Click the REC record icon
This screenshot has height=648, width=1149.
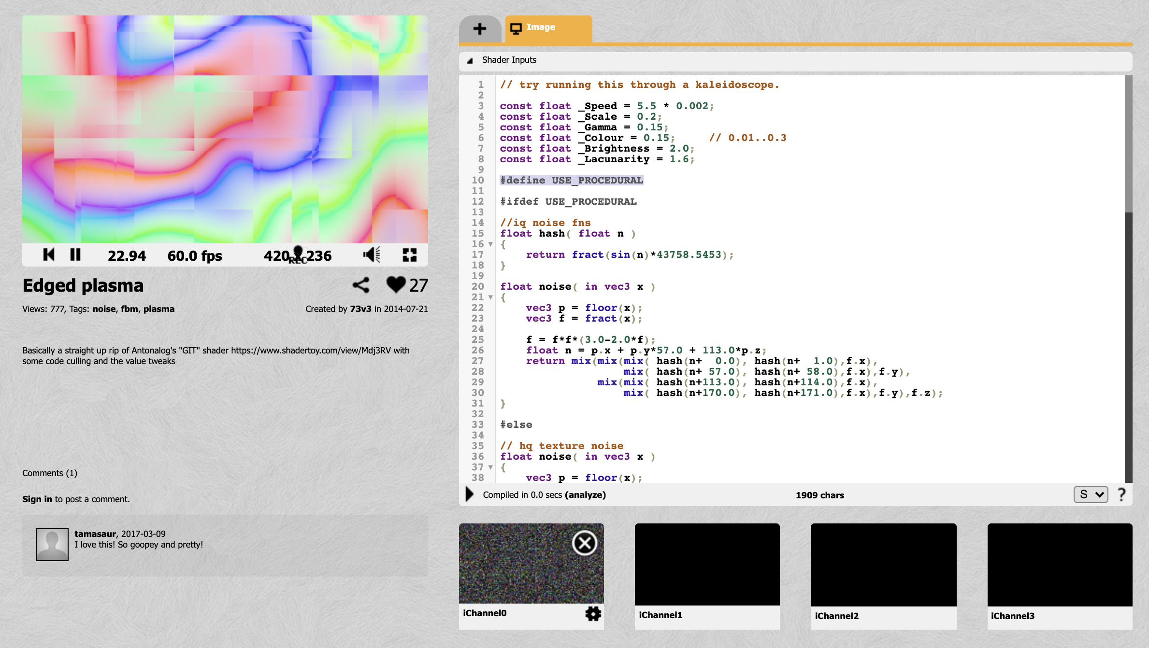pos(298,254)
